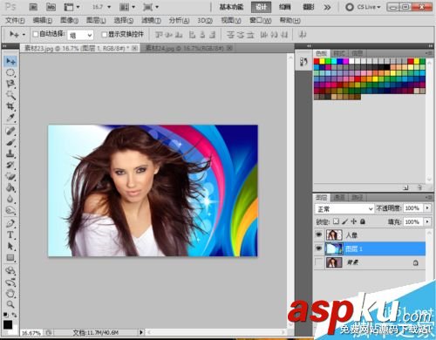The width and height of the screenshot is (436, 340).
Task: Select the Dodge tool
Action: coord(10,210)
